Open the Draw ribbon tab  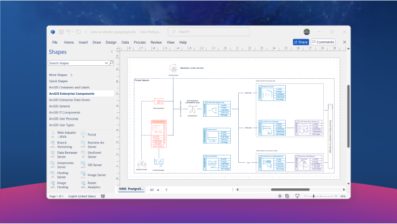[97, 43]
